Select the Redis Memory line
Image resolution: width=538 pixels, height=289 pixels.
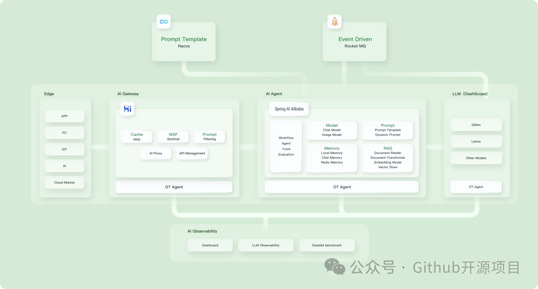(x=332, y=163)
